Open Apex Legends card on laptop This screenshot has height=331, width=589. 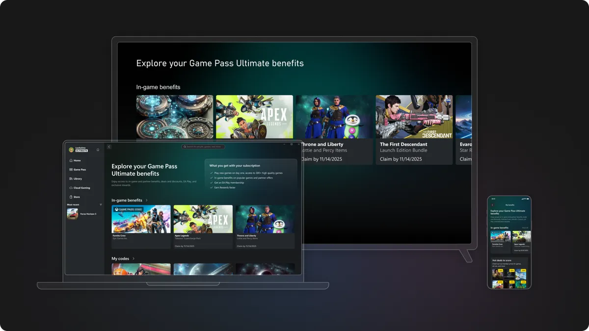(x=203, y=227)
